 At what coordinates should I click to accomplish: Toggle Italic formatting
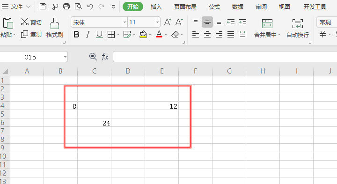pos(88,34)
